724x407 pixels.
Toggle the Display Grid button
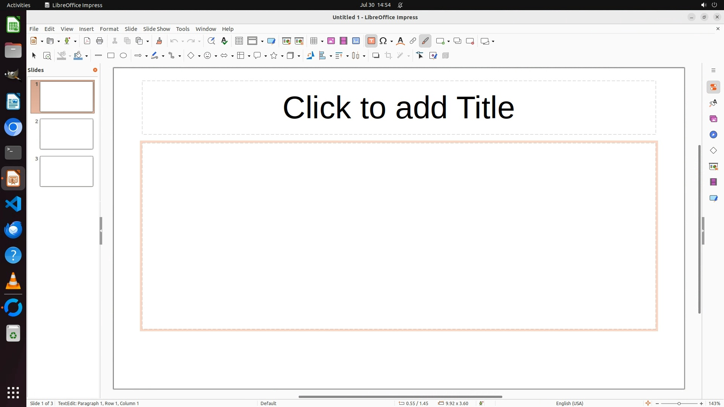point(239,41)
